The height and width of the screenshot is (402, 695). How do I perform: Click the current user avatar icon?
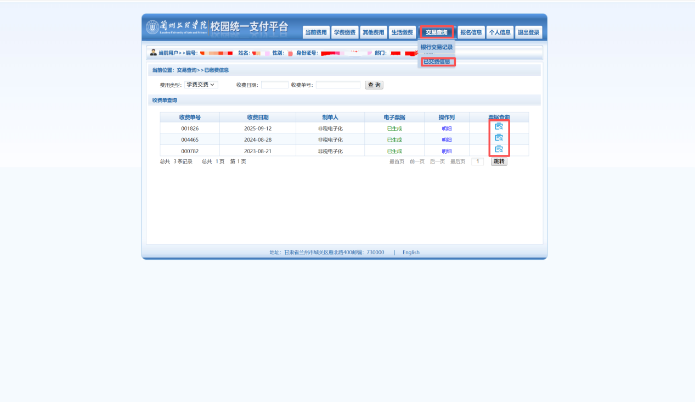click(154, 53)
